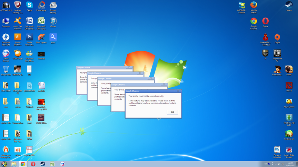The width and height of the screenshot is (298, 167).
Task: Open Steam from the taskbar
Action: [x=43, y=164]
